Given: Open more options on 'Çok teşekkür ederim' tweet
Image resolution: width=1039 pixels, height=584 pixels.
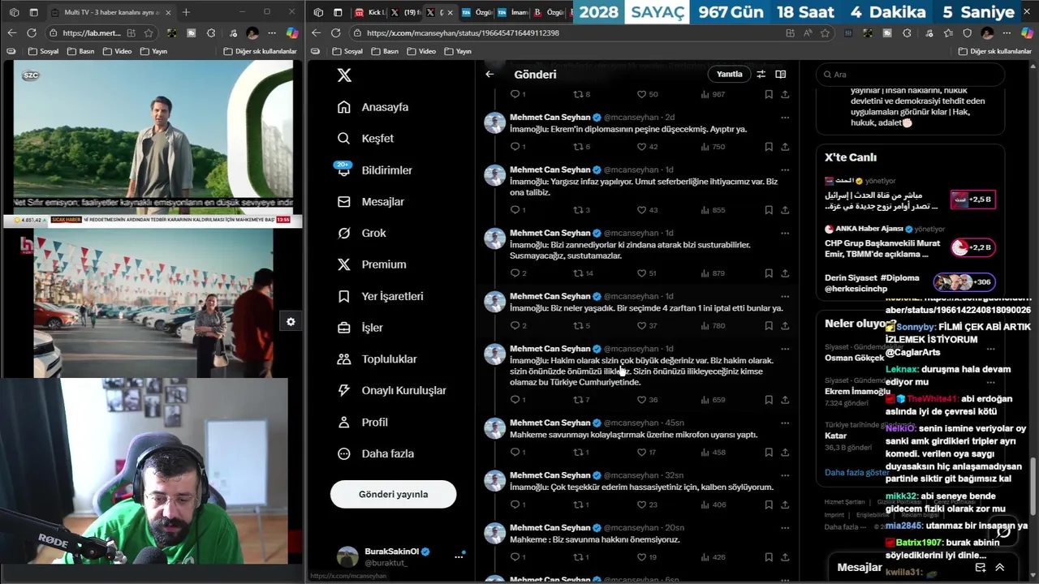Looking at the screenshot, I should point(785,475).
